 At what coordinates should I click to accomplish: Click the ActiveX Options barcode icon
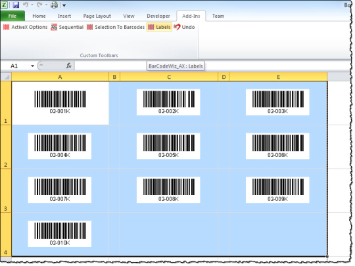[x=7, y=27]
